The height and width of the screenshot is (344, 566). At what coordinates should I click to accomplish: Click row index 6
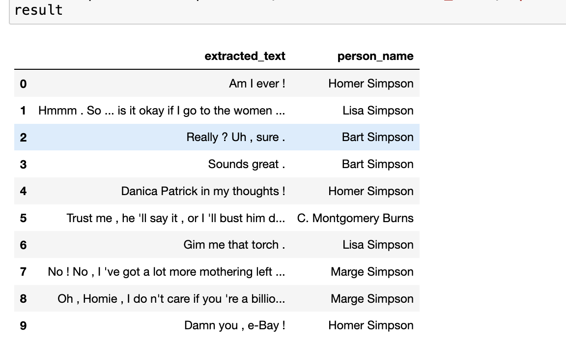pyautogui.click(x=23, y=245)
